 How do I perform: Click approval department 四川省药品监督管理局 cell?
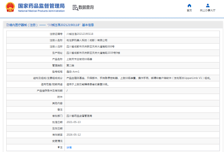[79, 116]
